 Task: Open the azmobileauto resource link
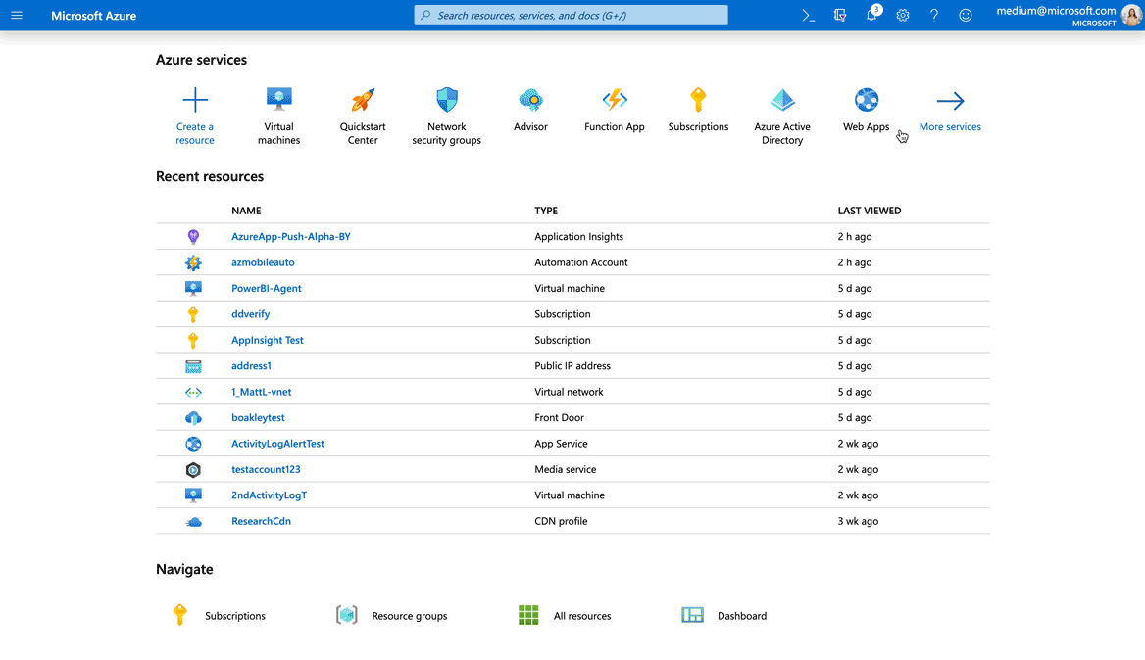pos(263,262)
